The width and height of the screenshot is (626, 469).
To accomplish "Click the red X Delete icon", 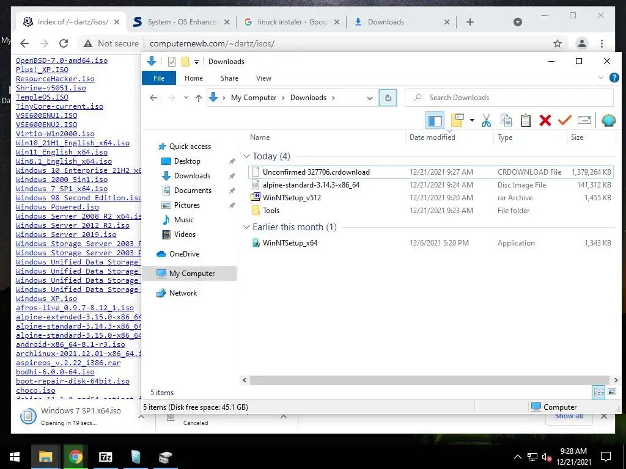I will [x=545, y=120].
